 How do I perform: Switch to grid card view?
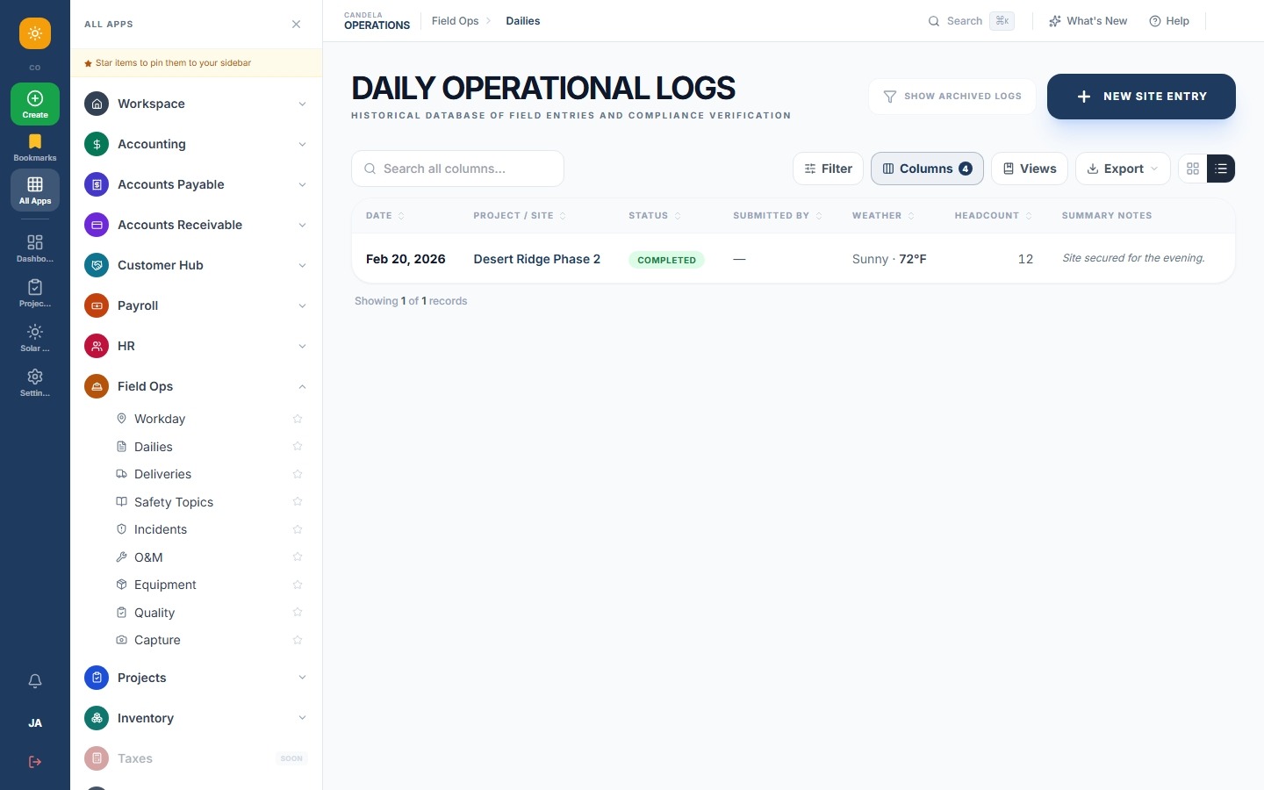click(1193, 169)
